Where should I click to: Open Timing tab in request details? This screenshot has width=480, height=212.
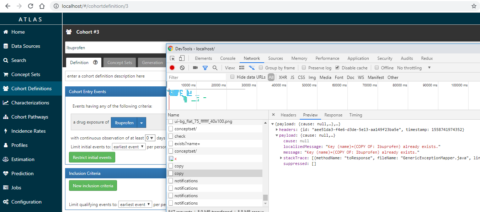(x=356, y=115)
